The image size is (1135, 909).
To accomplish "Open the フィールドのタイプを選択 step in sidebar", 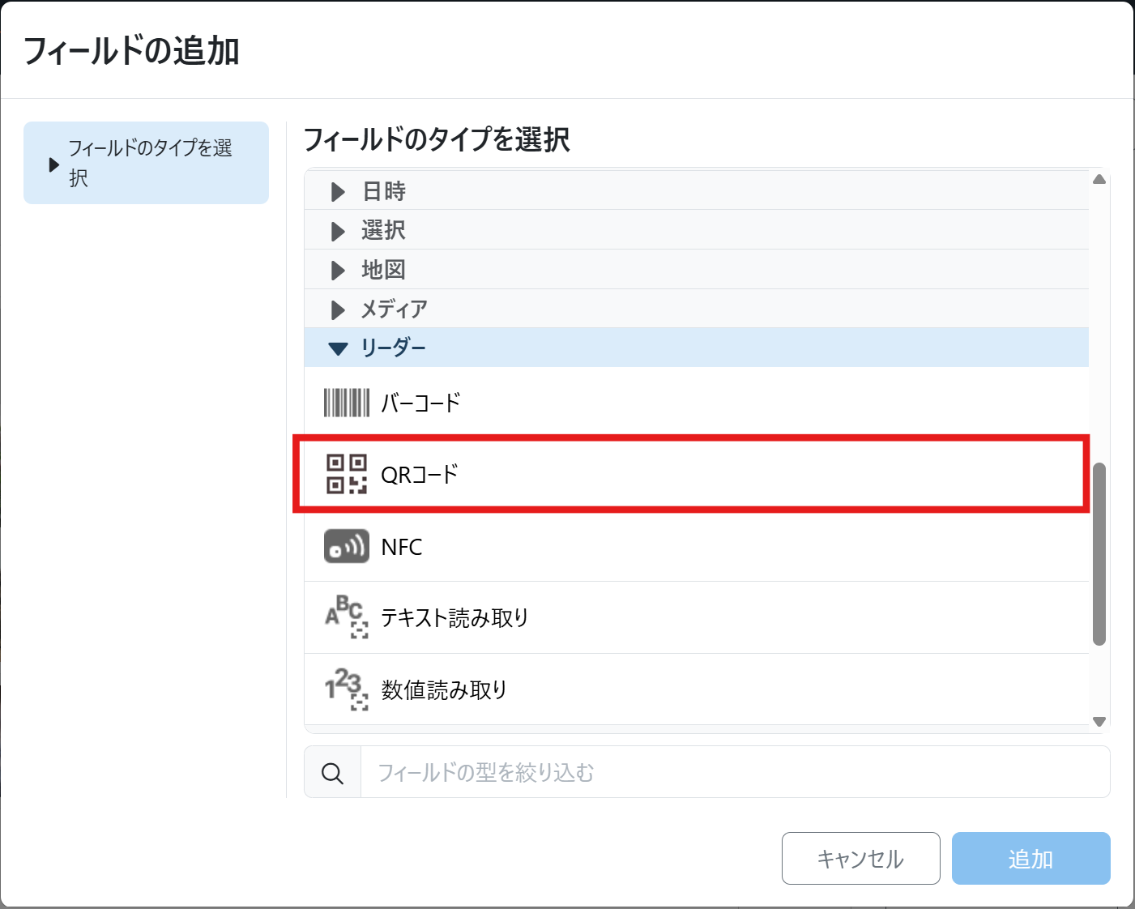I will pyautogui.click(x=147, y=163).
